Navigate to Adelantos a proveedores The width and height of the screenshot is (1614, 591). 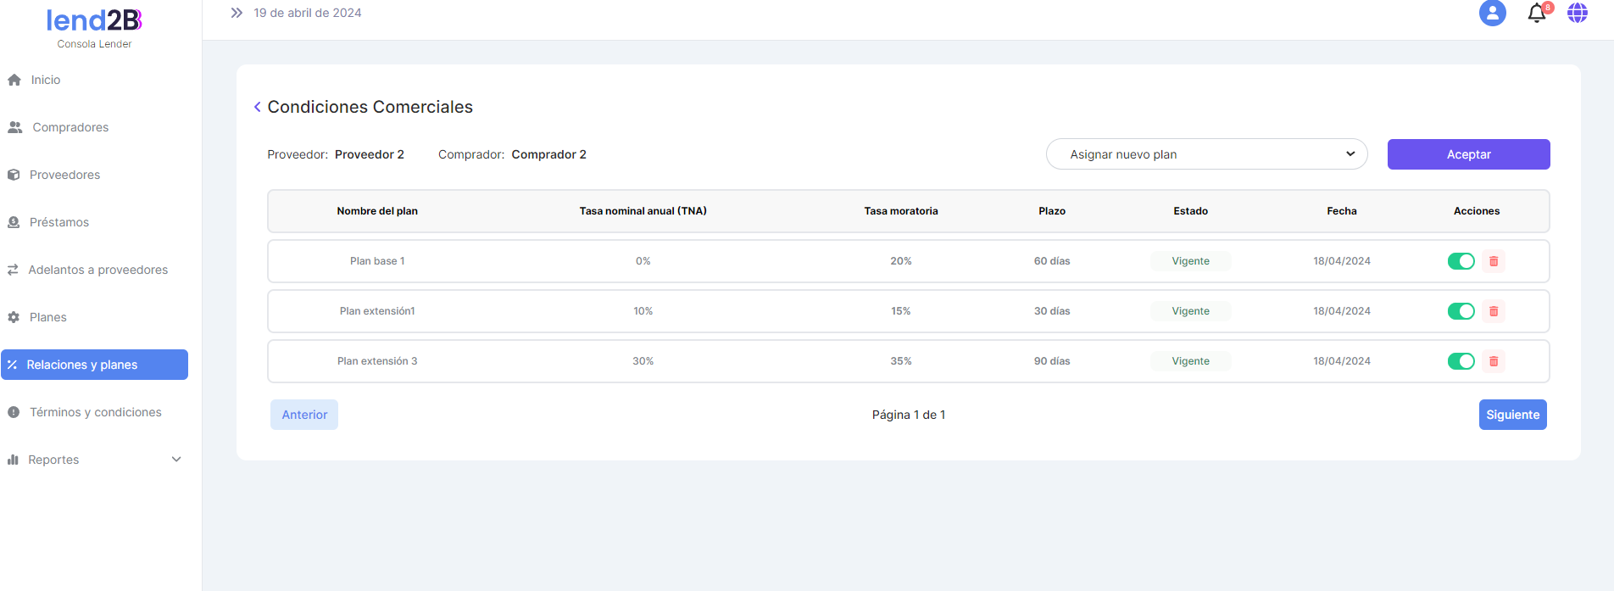(x=97, y=270)
